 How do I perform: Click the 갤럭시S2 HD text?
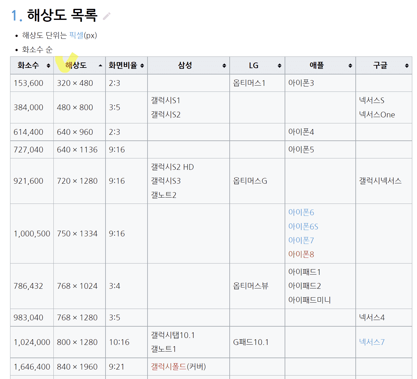pyautogui.click(x=172, y=167)
